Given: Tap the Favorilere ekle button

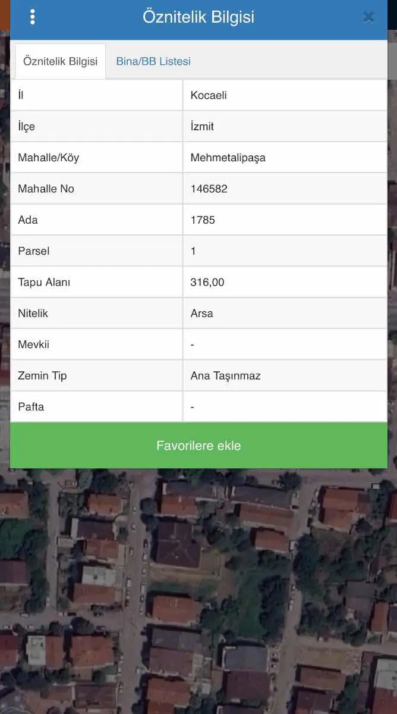Looking at the screenshot, I should coord(198,446).
